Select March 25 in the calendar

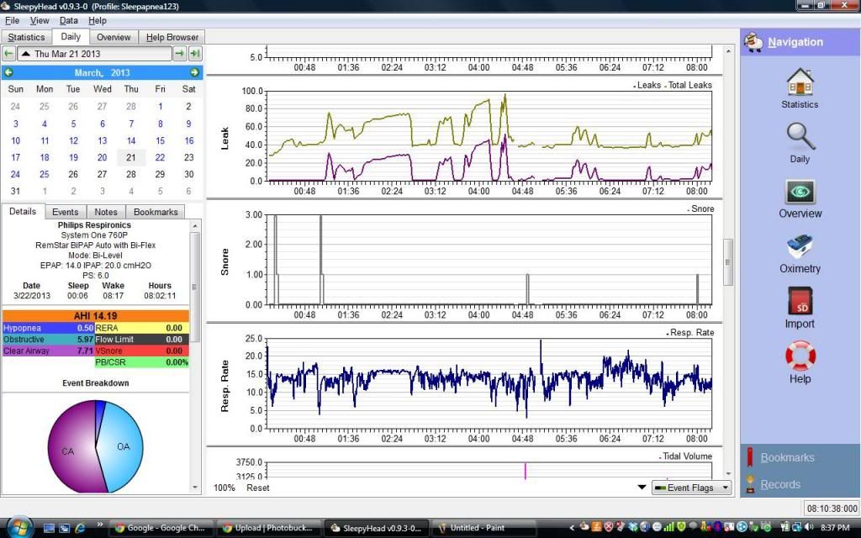45,174
